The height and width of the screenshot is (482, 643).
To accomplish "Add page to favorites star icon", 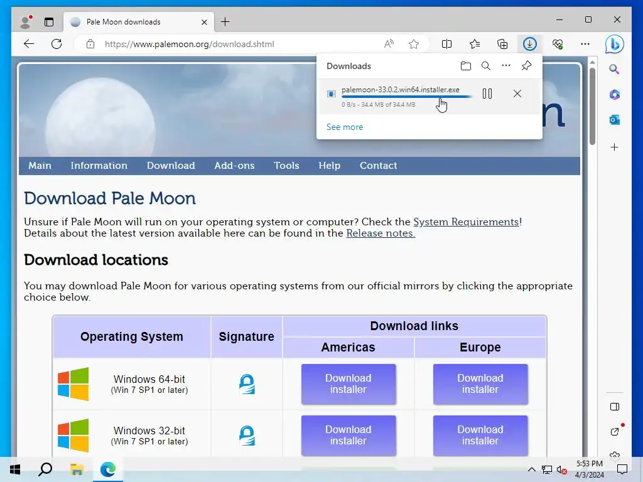I will pos(414,44).
